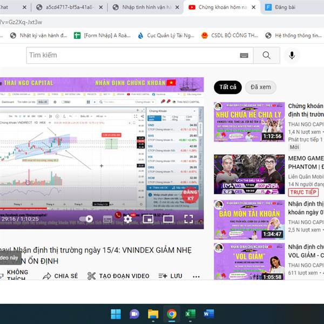The width and height of the screenshot is (324, 324).
Task: Open more actions three-dot menu
Action: click(x=196, y=276)
